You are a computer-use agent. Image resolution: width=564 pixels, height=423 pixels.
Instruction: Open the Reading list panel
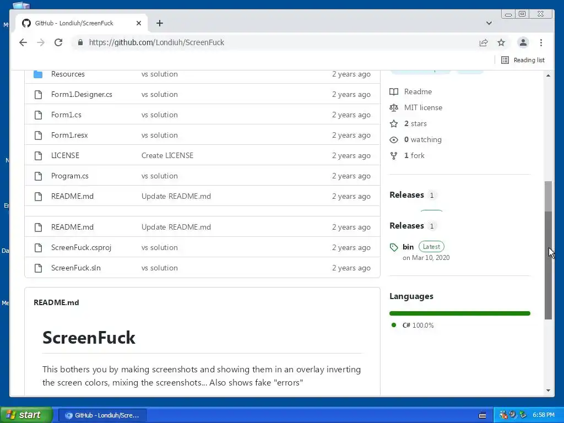[523, 60]
